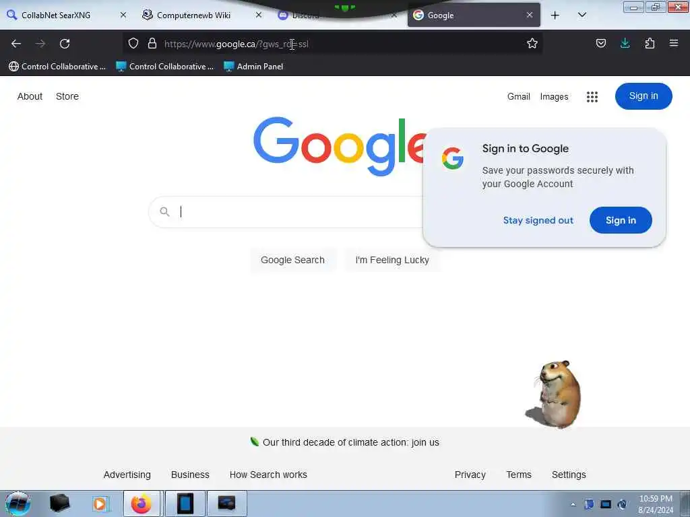Open Gmail link

click(518, 97)
